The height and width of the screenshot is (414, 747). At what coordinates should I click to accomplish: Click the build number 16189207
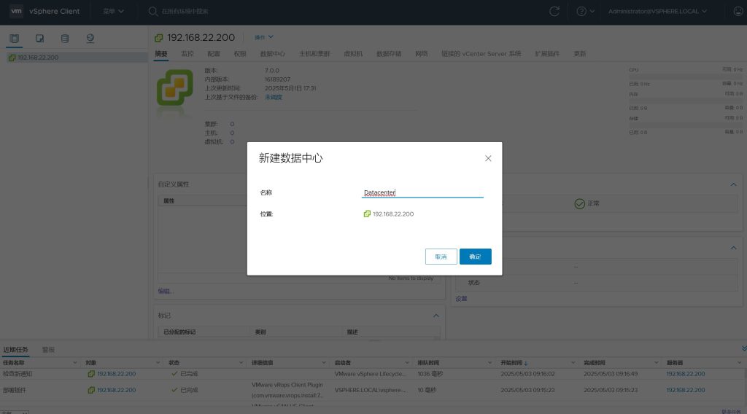point(277,79)
